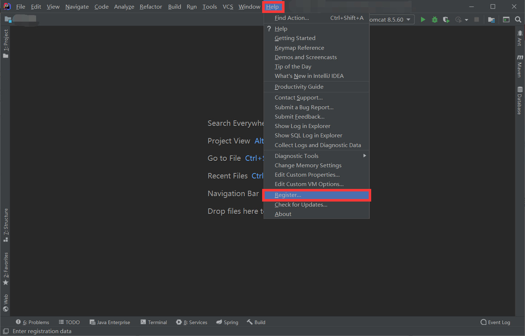Open the Structure side panel
The image size is (525, 336).
pyautogui.click(x=5, y=225)
